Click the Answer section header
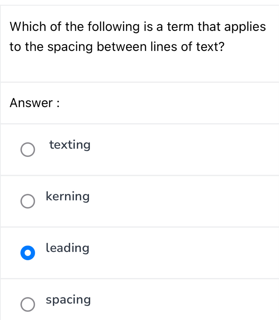The height and width of the screenshot is (320, 279). (x=34, y=103)
